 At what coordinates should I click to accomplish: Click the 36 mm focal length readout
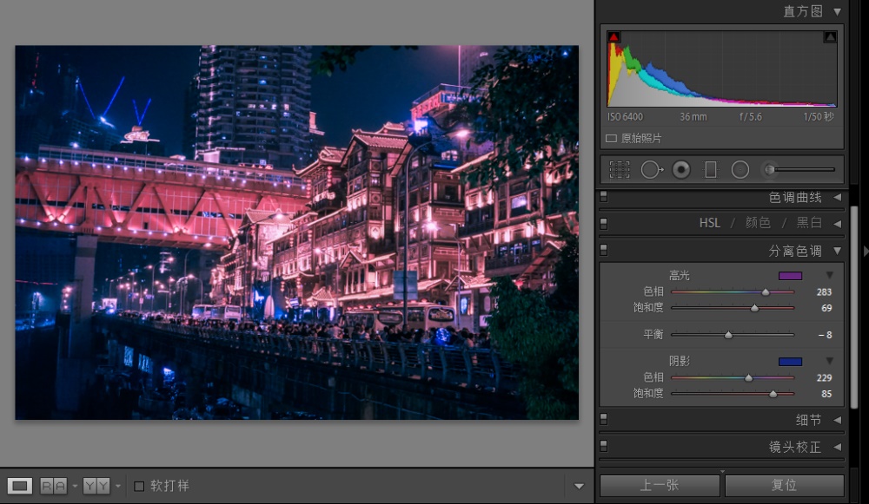coord(693,117)
